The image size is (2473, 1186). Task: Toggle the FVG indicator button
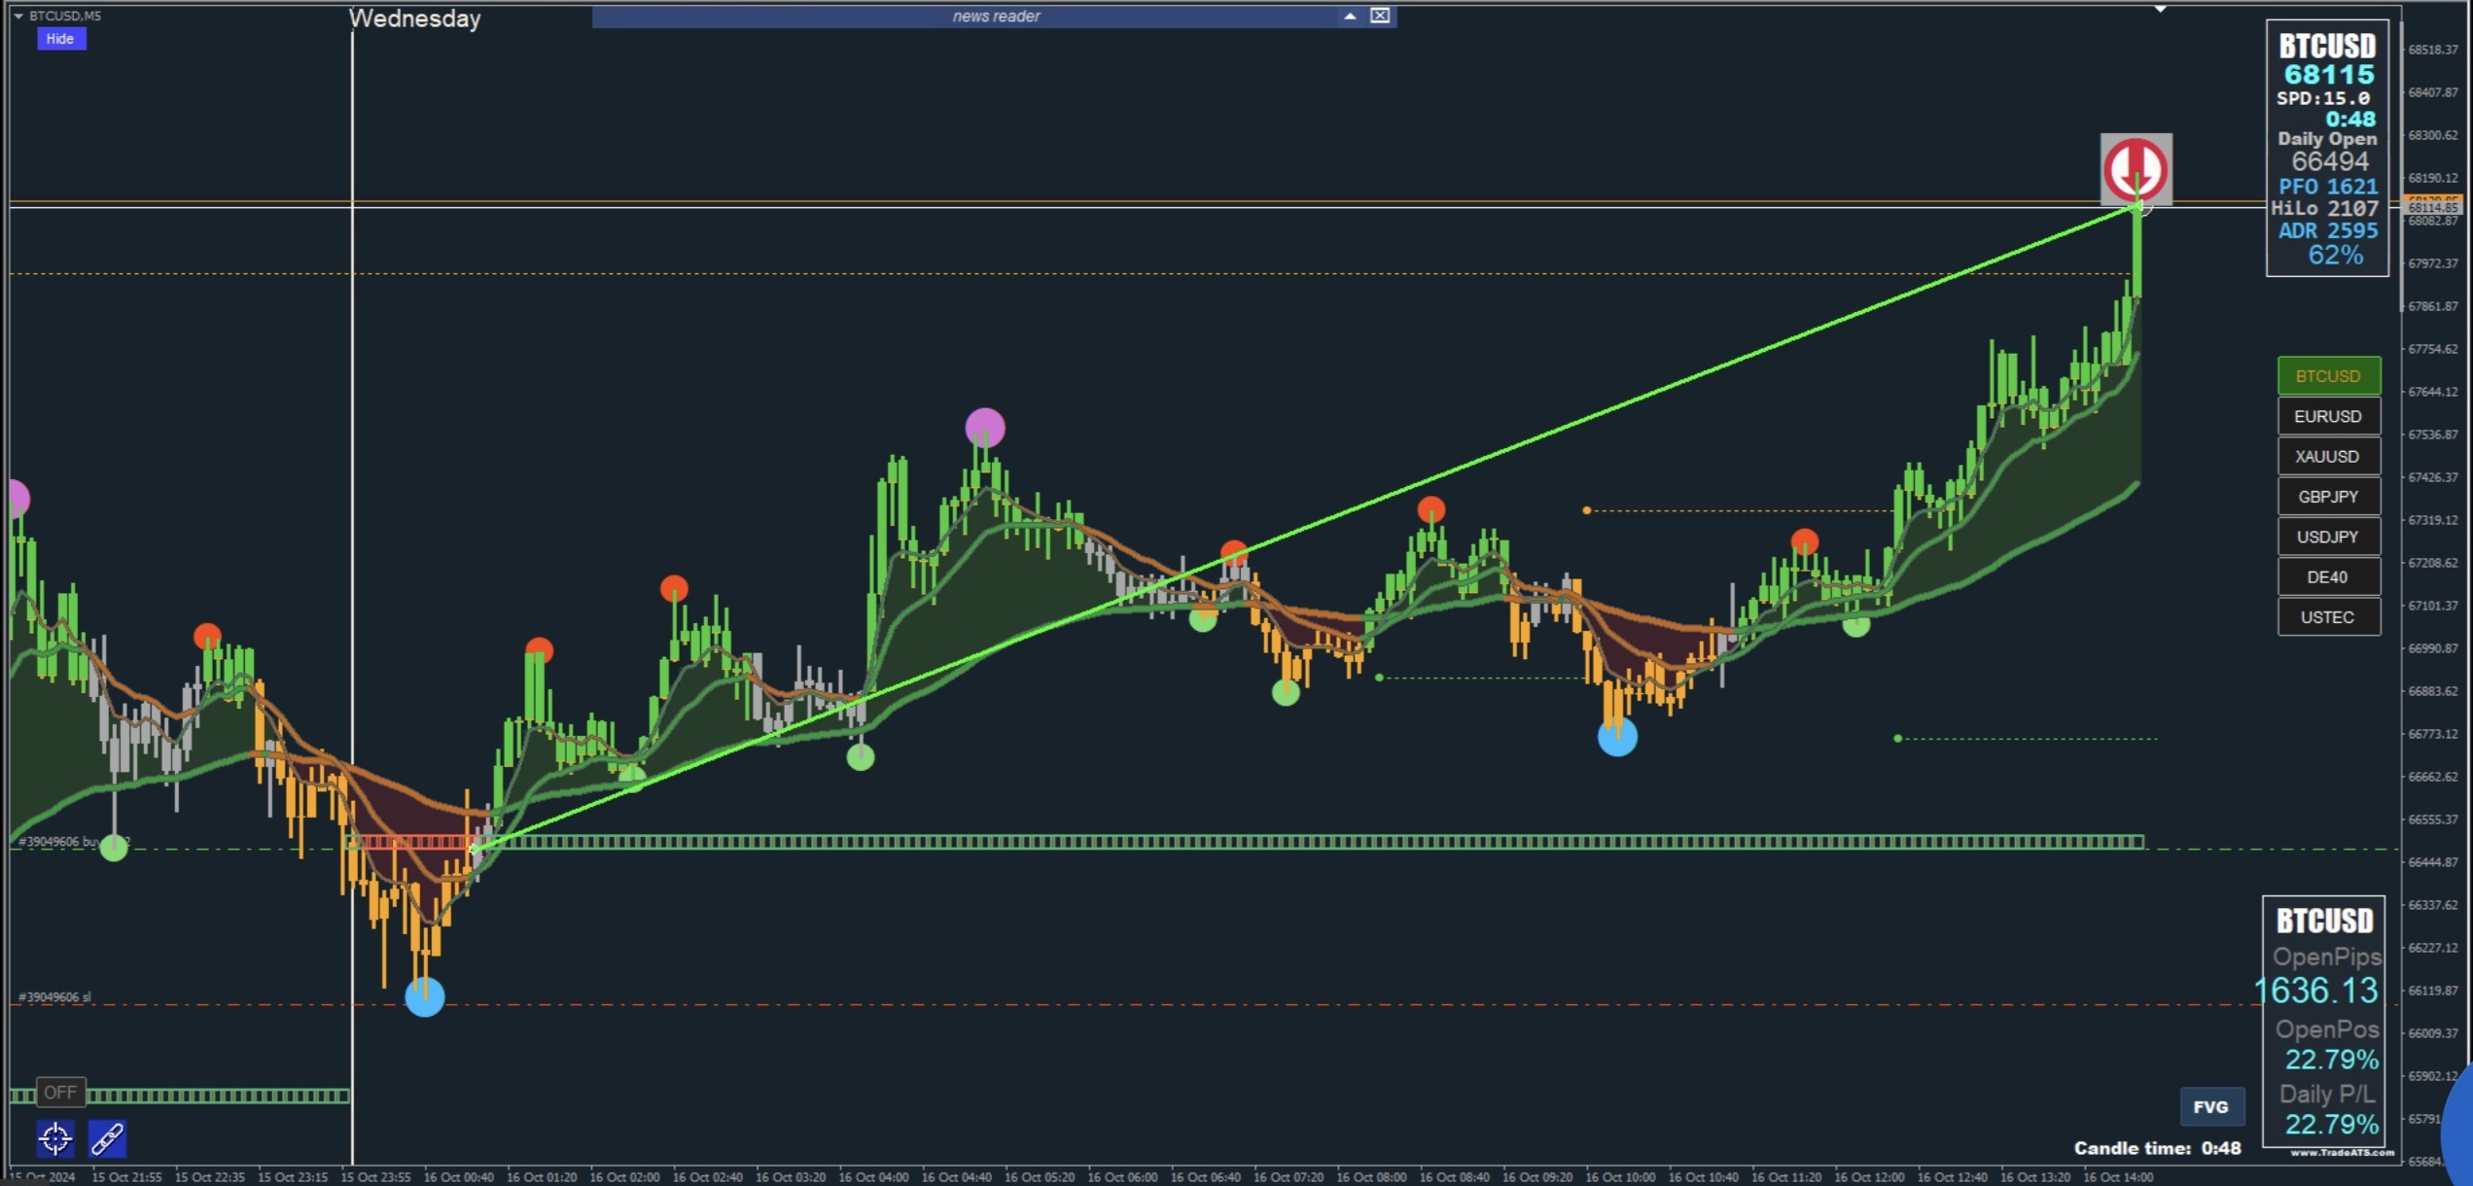pos(2210,1106)
